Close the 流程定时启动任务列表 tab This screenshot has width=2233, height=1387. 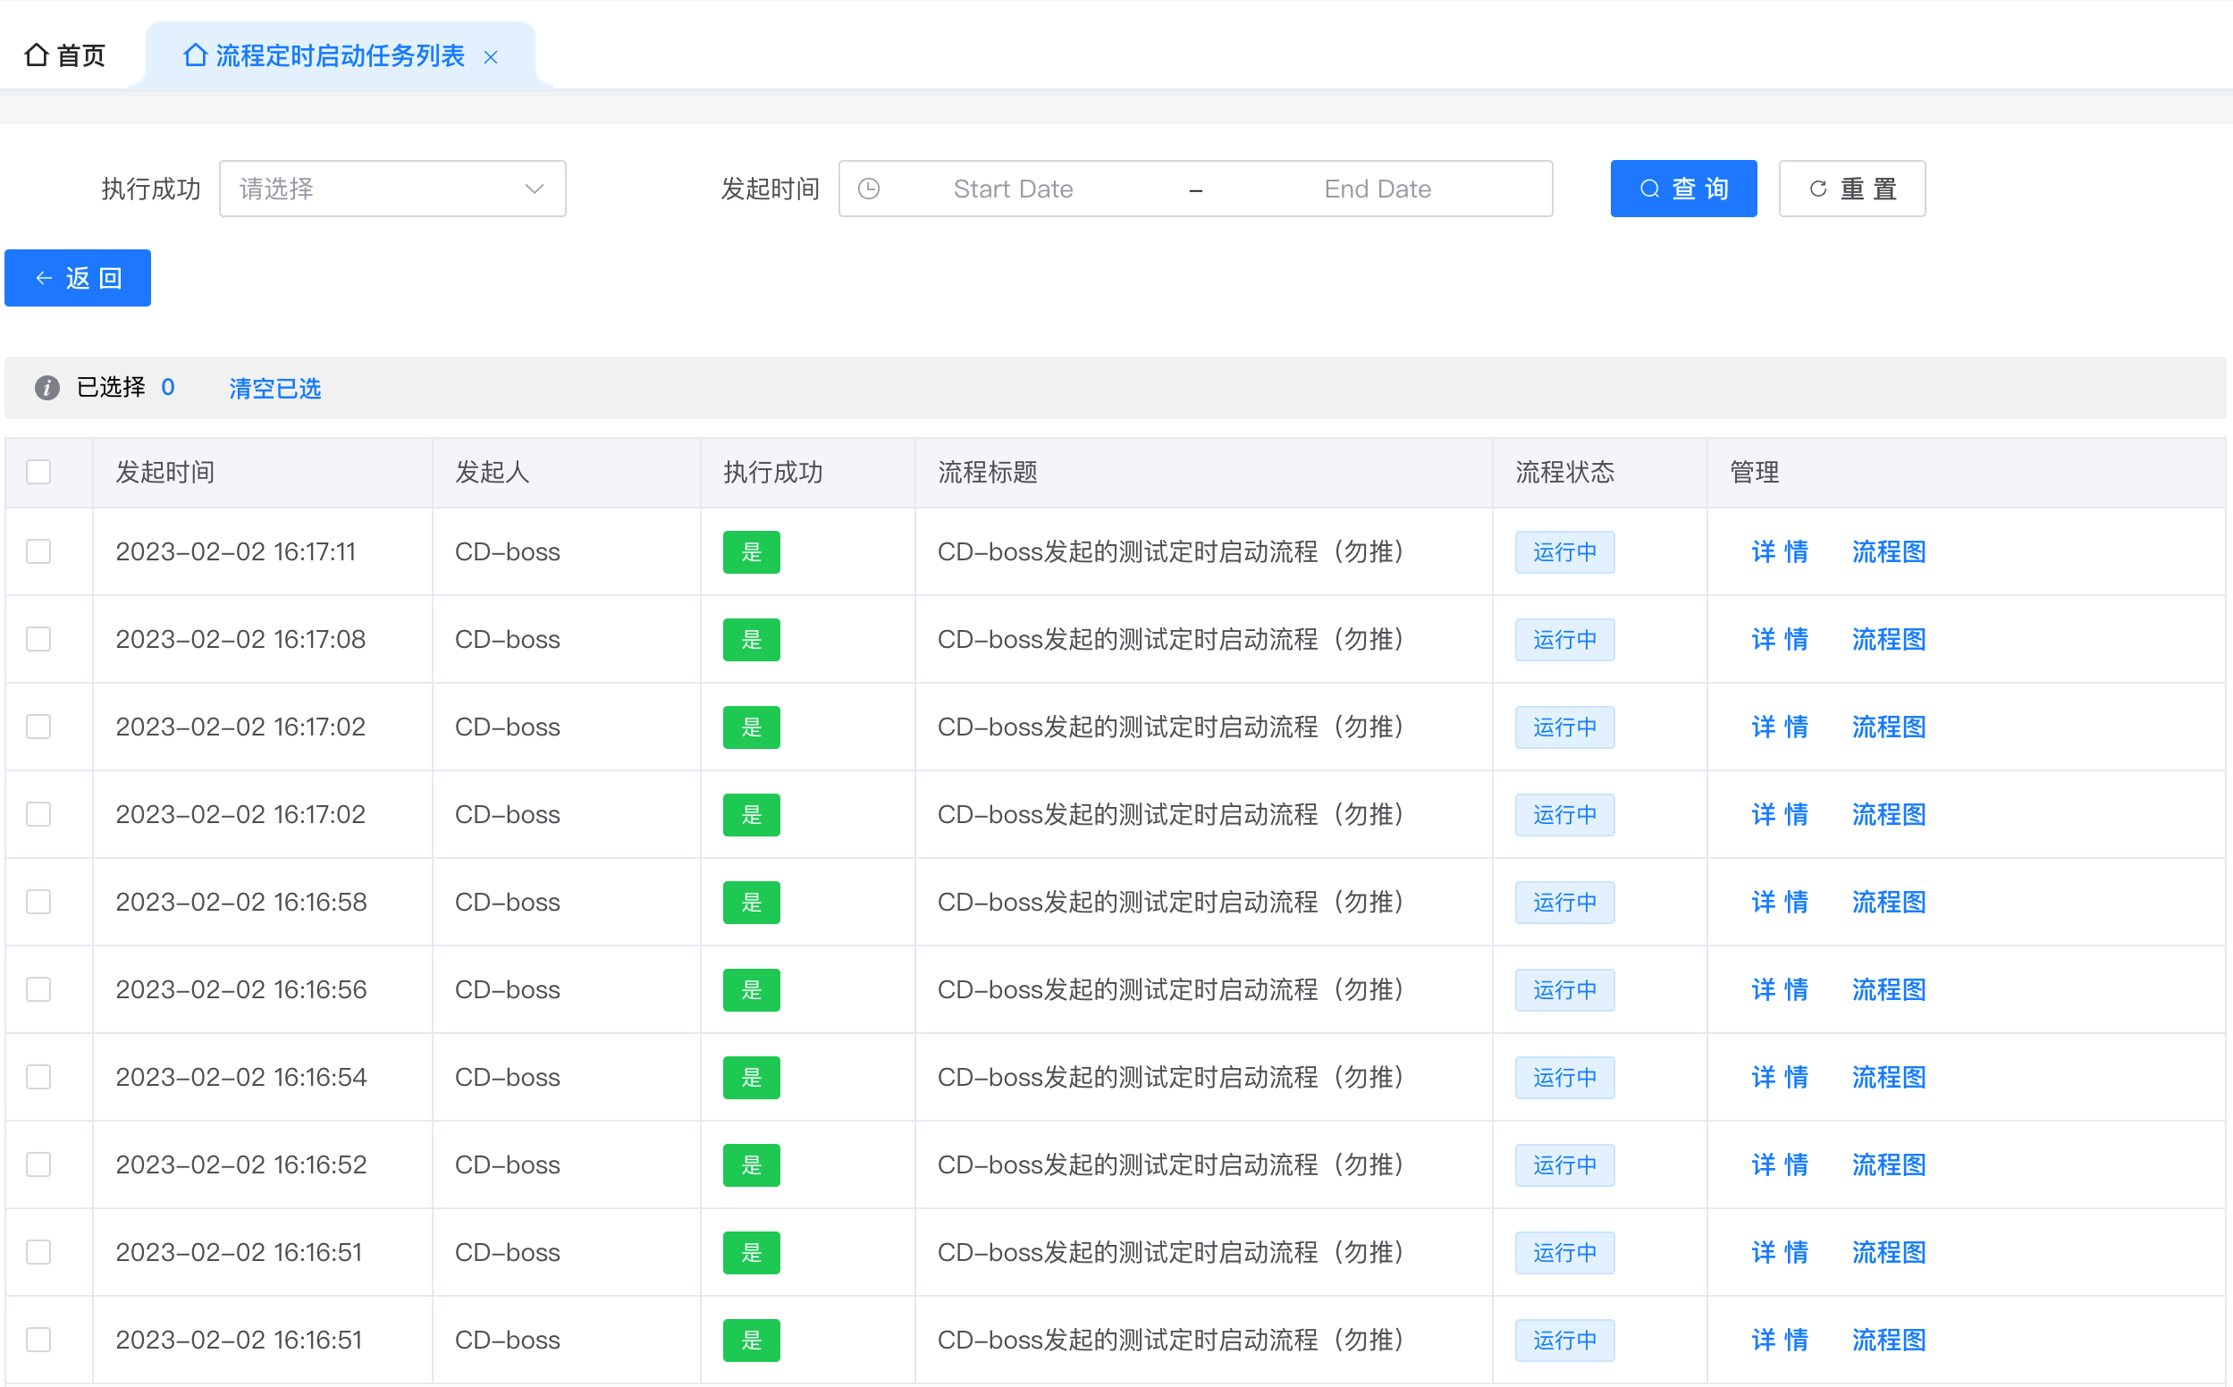(x=491, y=57)
